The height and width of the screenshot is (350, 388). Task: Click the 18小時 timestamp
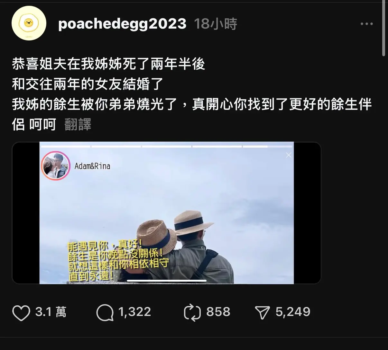(x=216, y=24)
